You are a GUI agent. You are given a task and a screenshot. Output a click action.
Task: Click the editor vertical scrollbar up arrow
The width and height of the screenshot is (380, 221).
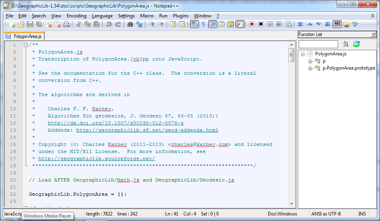[292, 45]
